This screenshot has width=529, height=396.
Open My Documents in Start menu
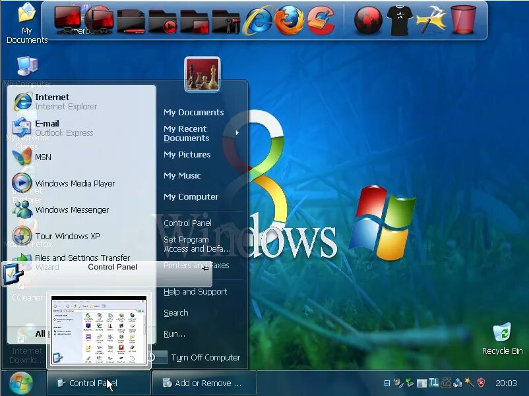coord(194,112)
